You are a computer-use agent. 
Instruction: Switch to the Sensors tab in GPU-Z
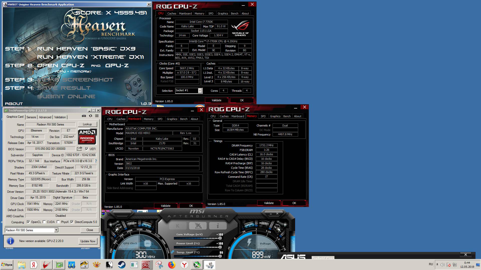(x=31, y=117)
